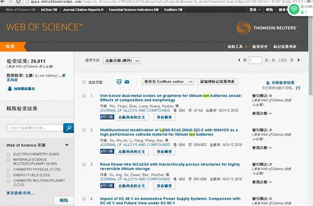
Task: Enable the CHEMISTRY PHYSICAL filter
Action: tap(8, 170)
